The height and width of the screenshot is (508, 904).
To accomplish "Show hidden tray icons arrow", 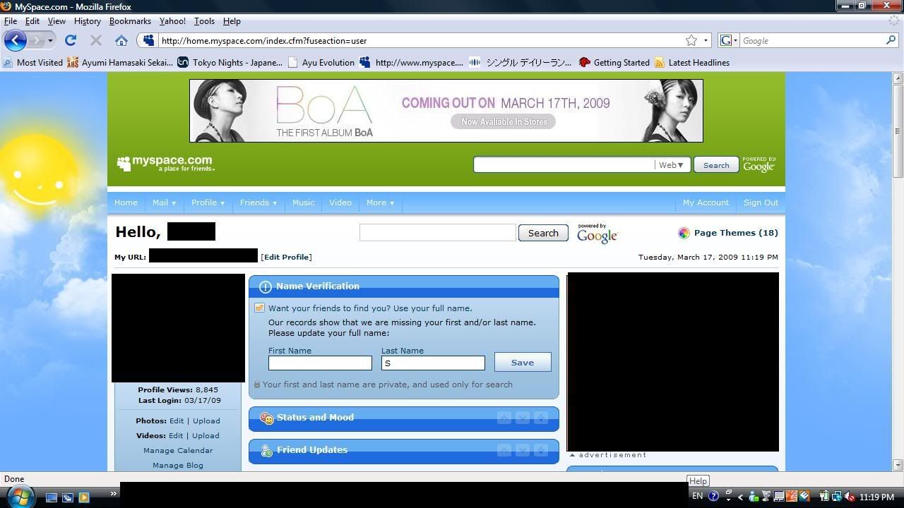I will tap(741, 497).
